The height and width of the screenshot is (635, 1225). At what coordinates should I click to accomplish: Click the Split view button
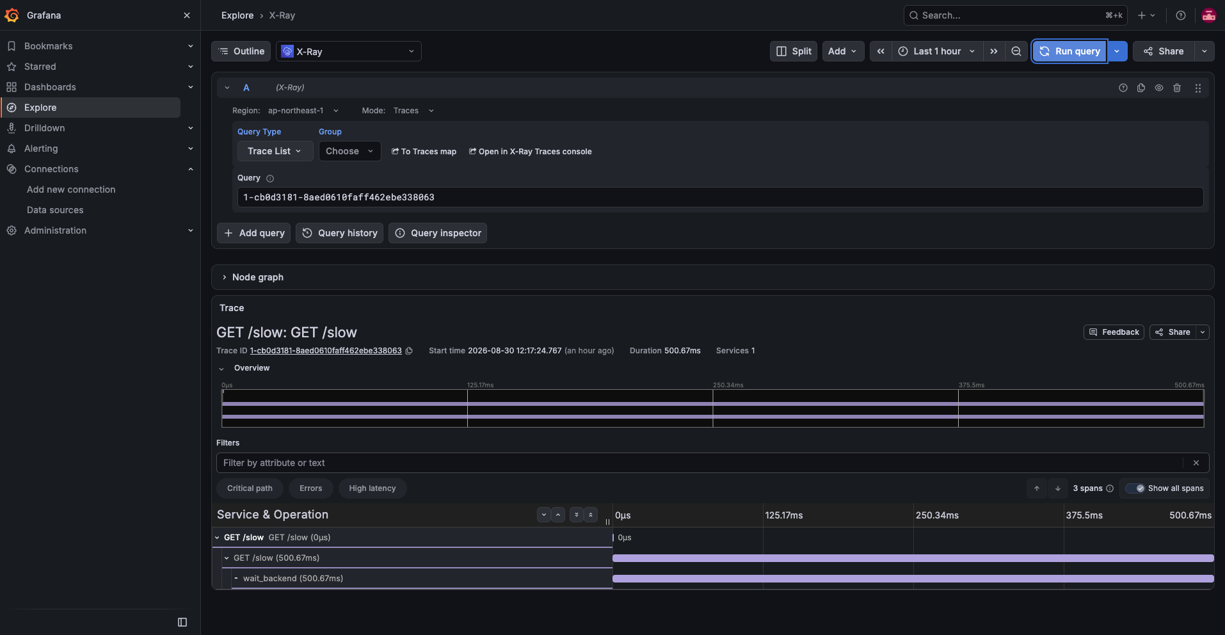coord(794,51)
